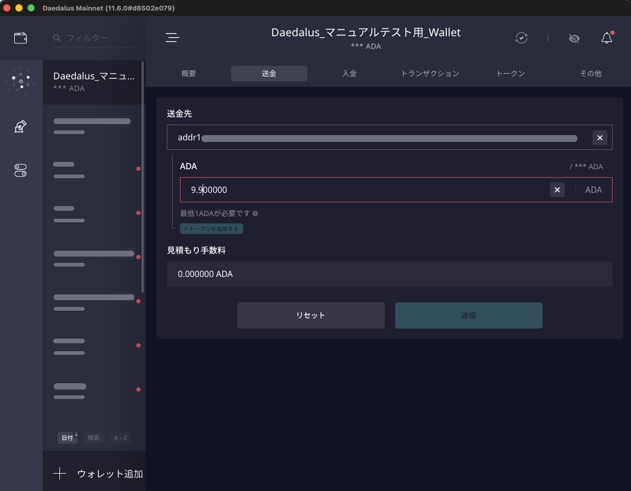Click the 最低1ADAが必要です message
The image size is (631, 491).
coord(215,213)
